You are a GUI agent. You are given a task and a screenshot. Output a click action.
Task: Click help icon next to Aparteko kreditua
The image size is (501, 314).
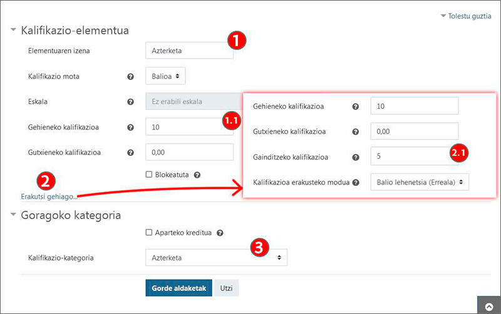[x=220, y=233]
